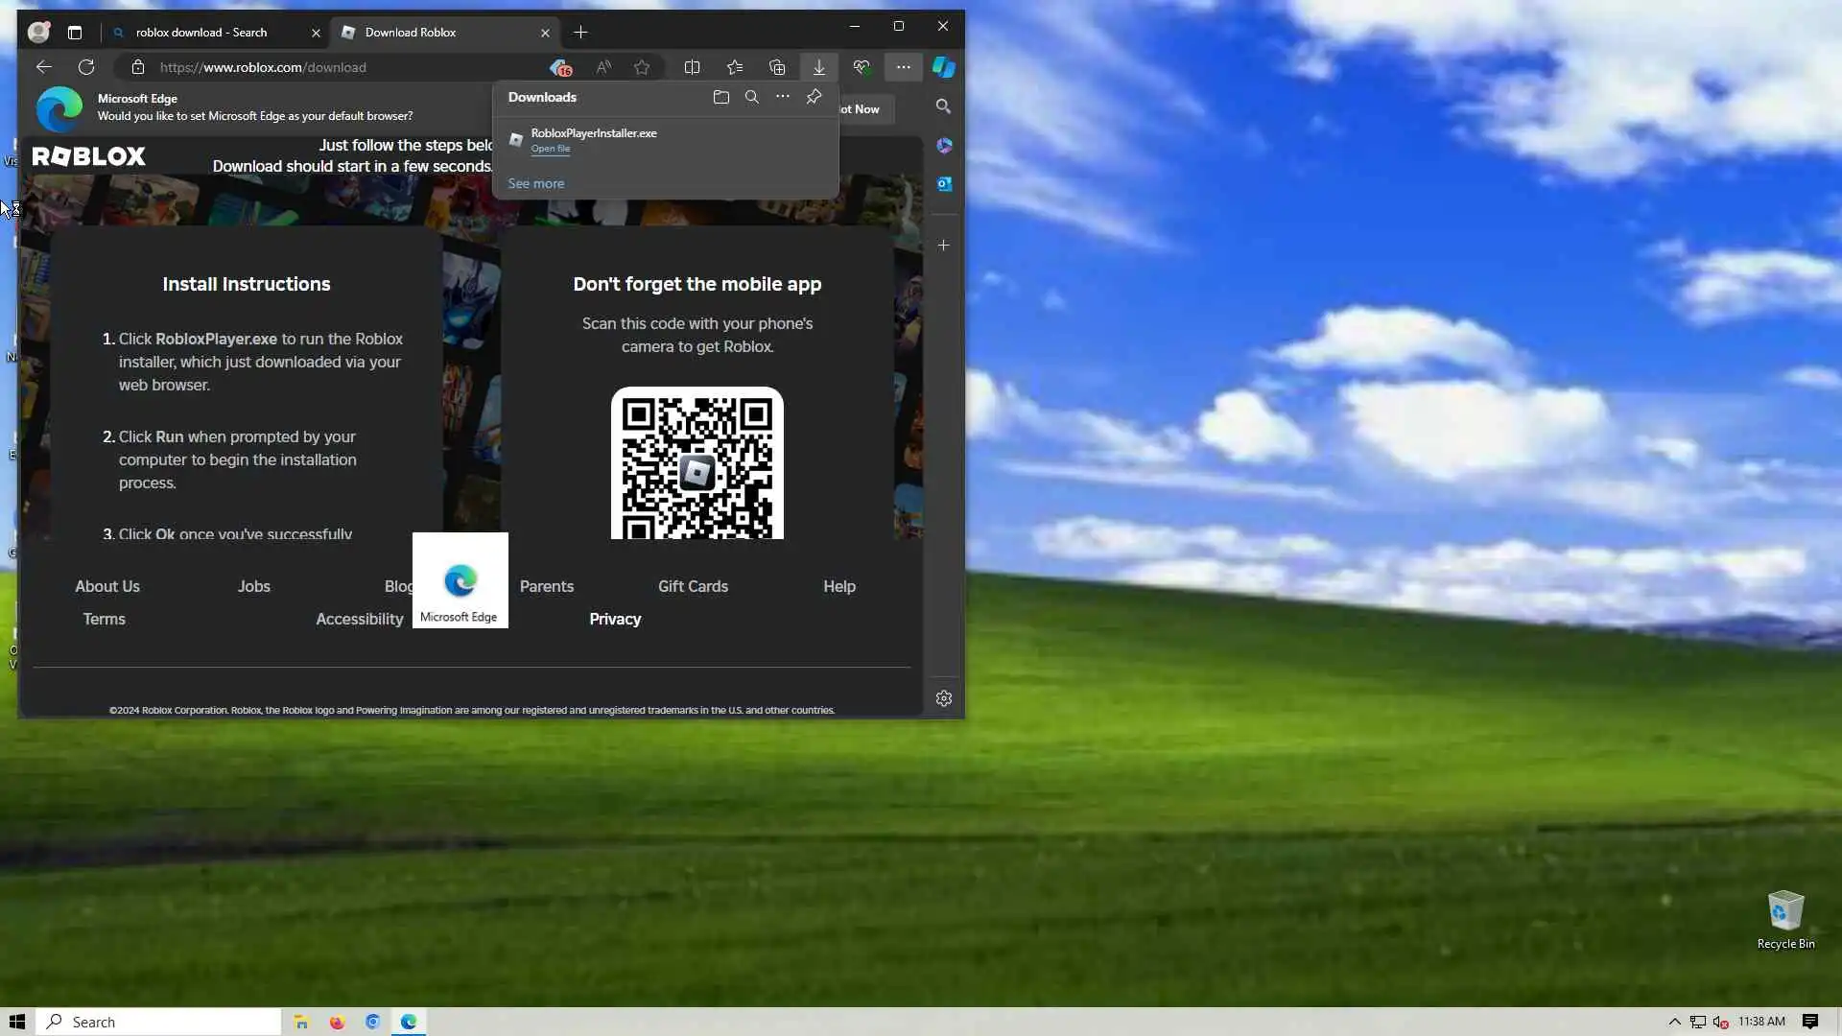Switch to roblox download Search tab

tap(201, 33)
